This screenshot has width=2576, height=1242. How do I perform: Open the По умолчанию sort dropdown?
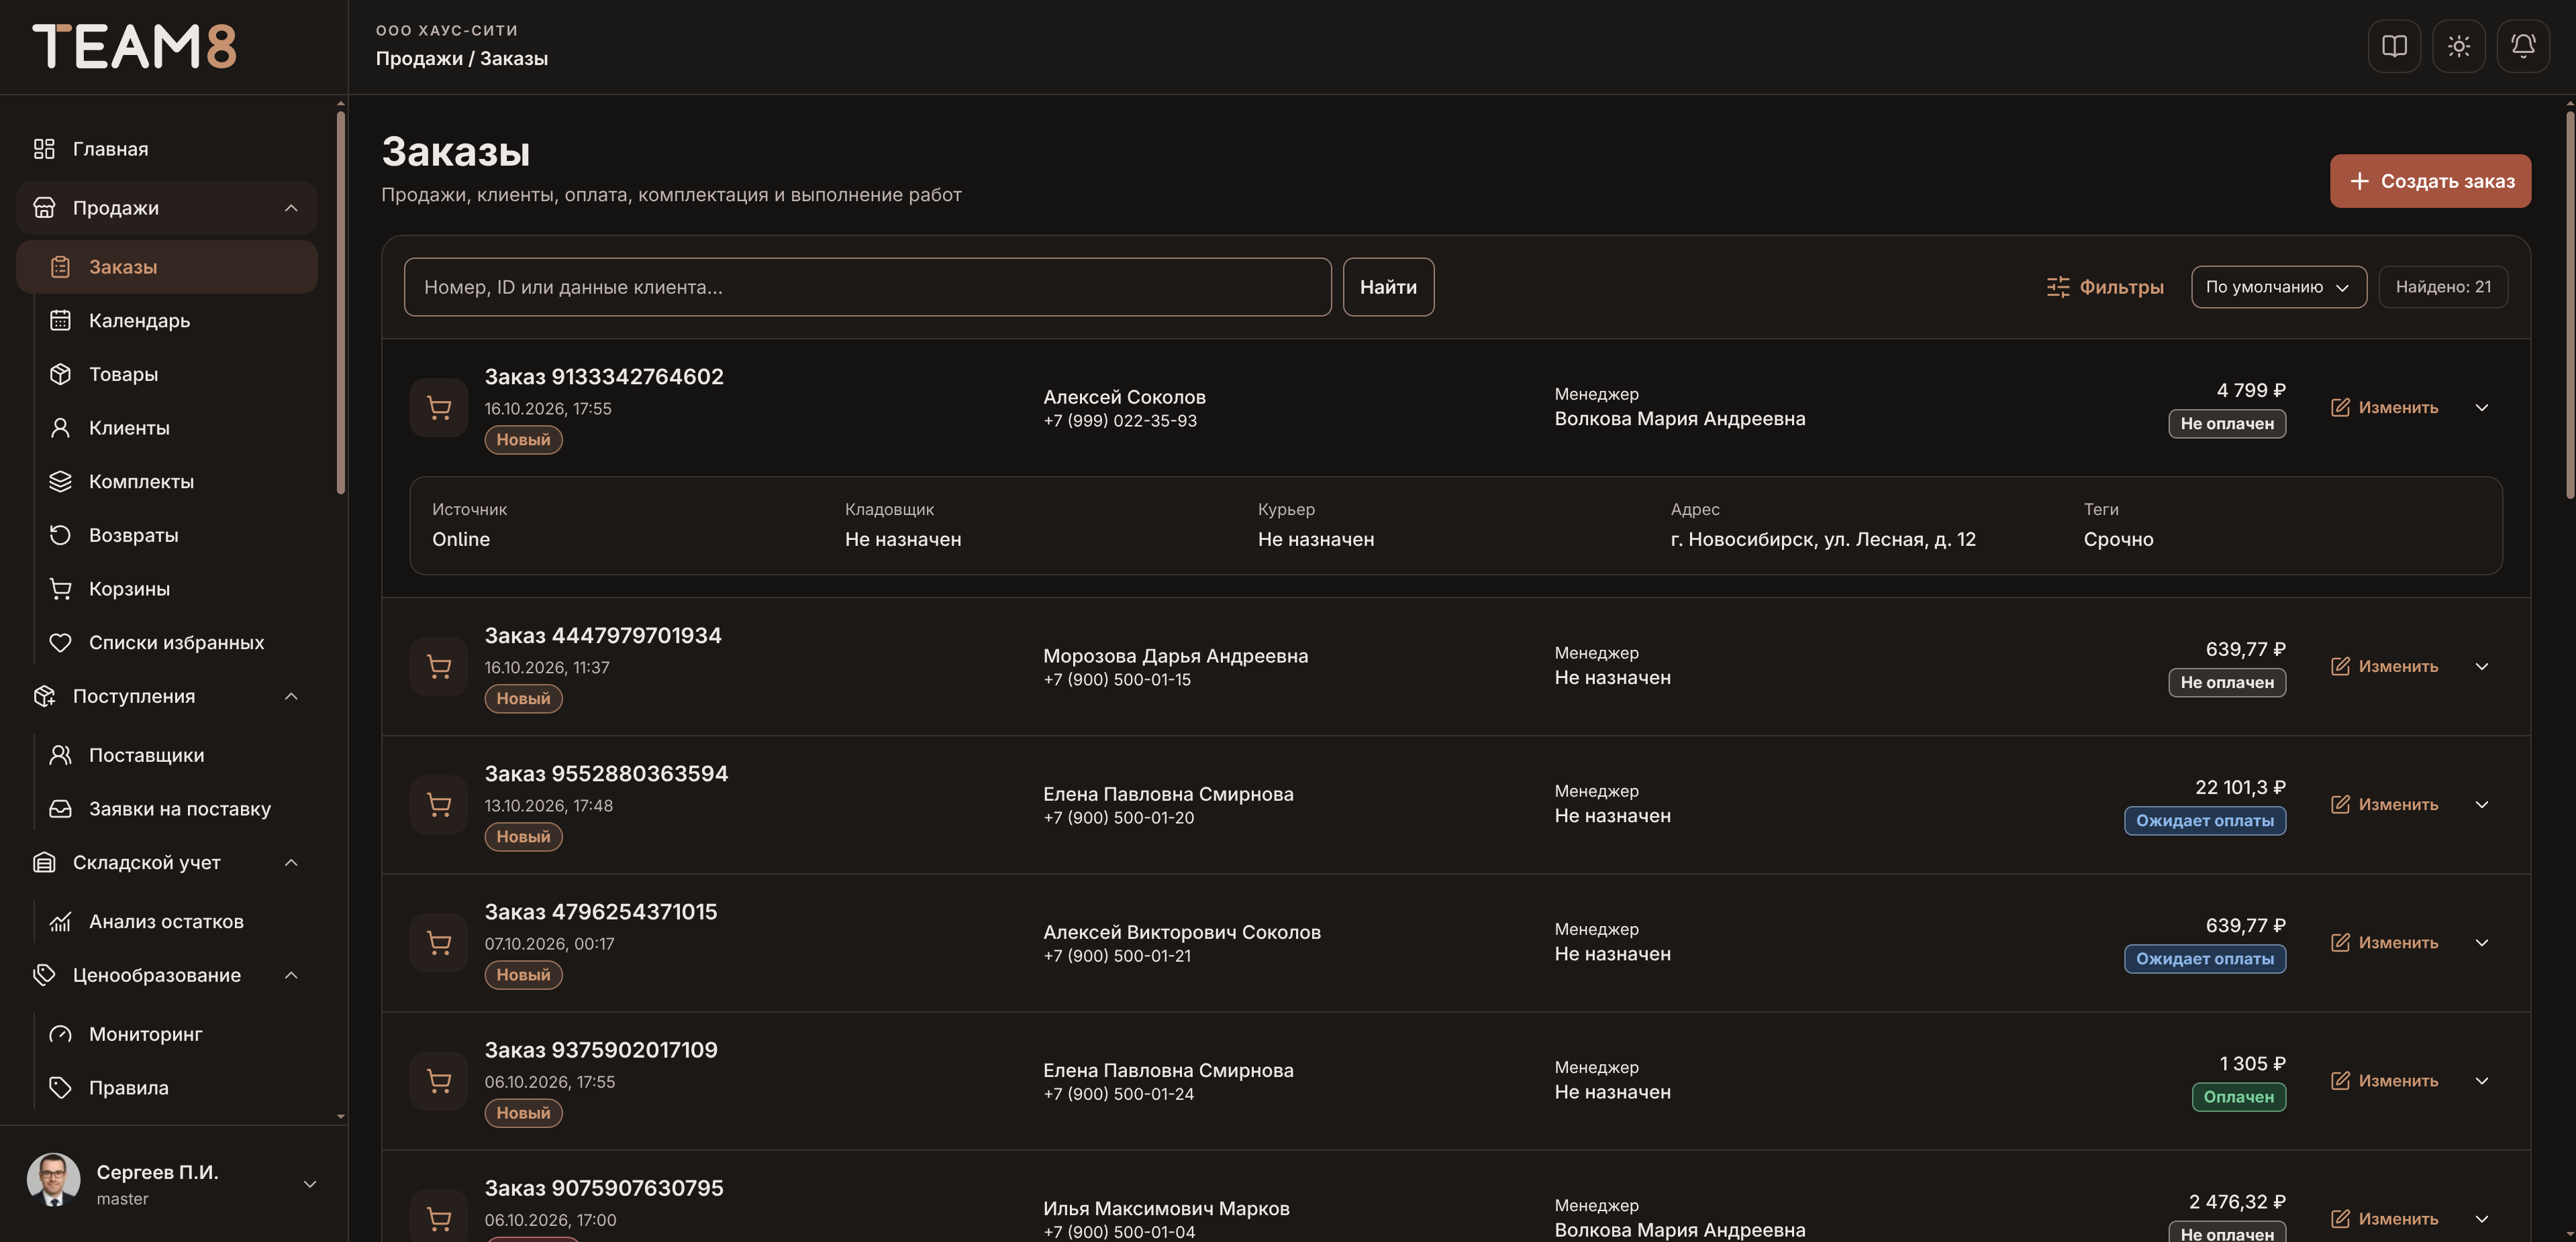coord(2278,287)
